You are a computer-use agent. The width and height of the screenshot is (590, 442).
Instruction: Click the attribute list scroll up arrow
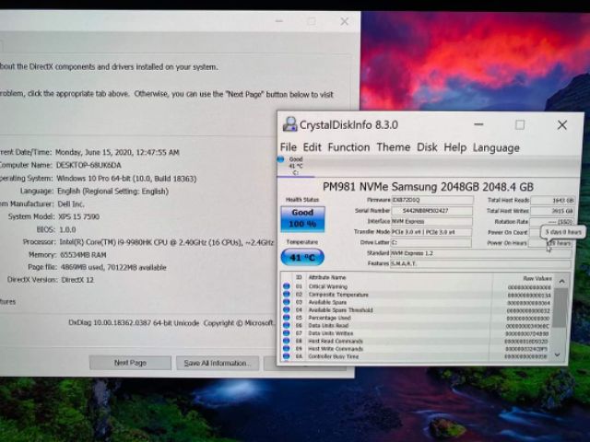point(561,281)
